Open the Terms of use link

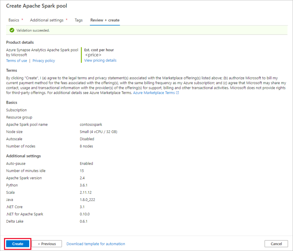pyautogui.click(x=16, y=60)
